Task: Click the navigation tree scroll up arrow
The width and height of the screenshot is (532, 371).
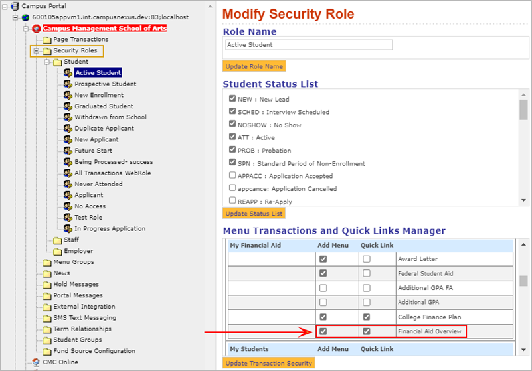Action: [210, 6]
